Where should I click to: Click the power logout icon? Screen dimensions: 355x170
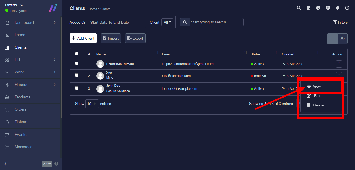[347, 8]
